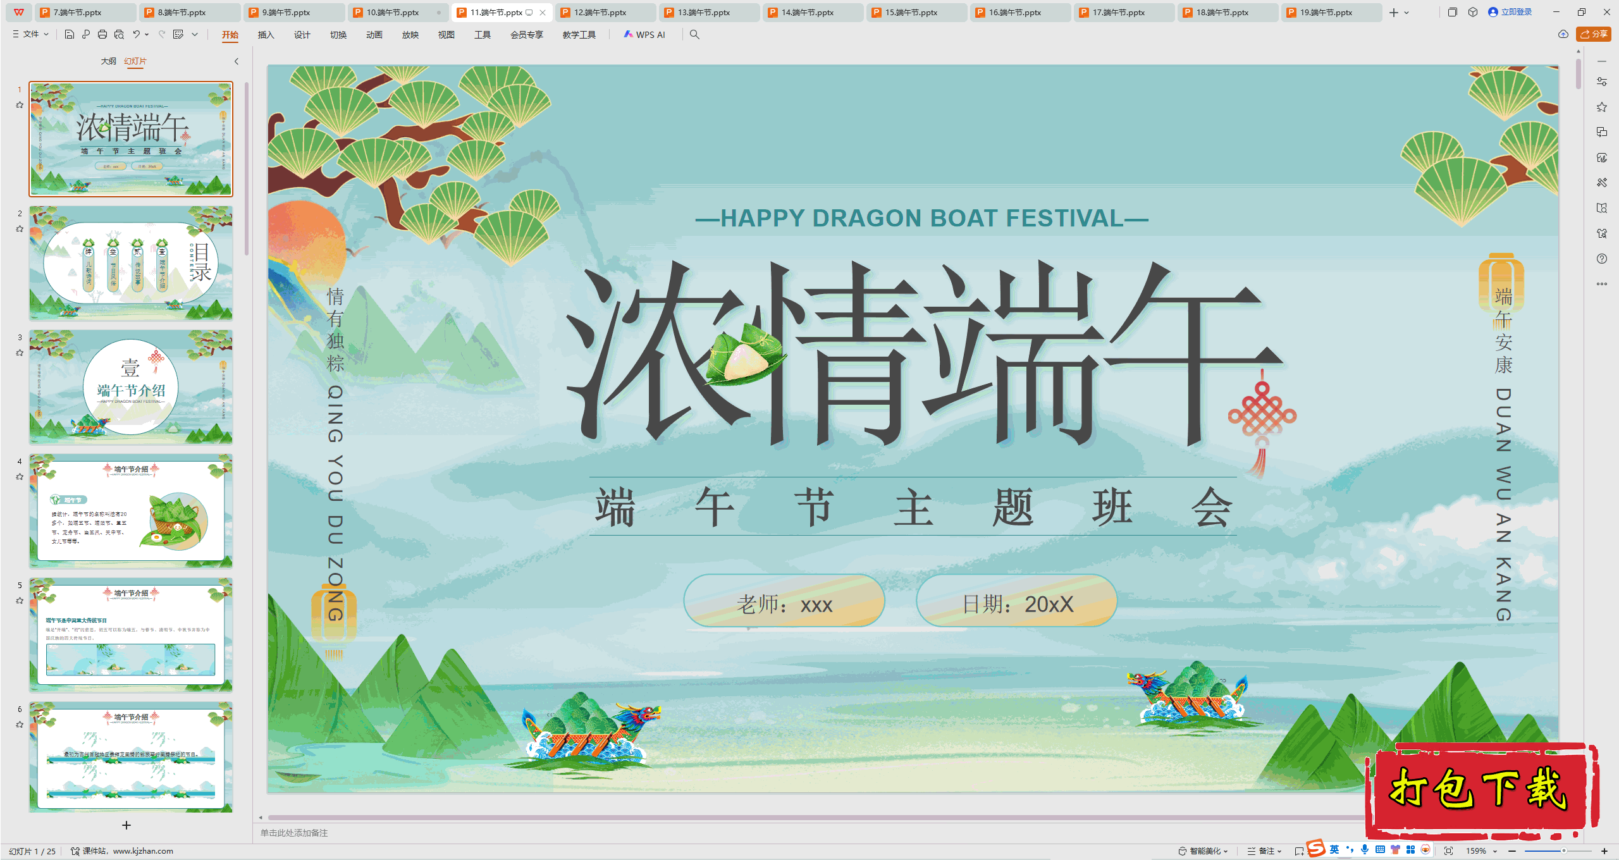Add a new slide with plus button
The width and height of the screenshot is (1619, 860).
[x=126, y=825]
